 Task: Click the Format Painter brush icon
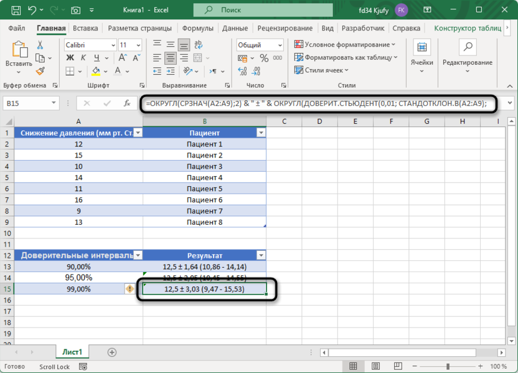(x=40, y=71)
